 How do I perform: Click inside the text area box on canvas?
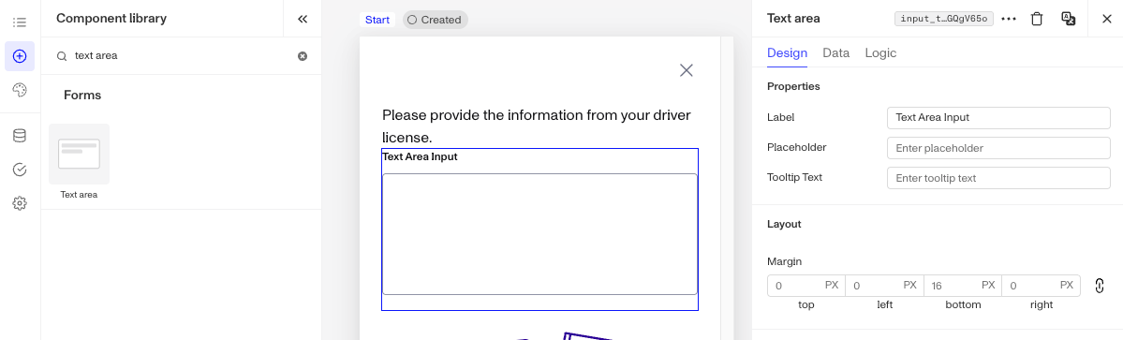coord(540,234)
